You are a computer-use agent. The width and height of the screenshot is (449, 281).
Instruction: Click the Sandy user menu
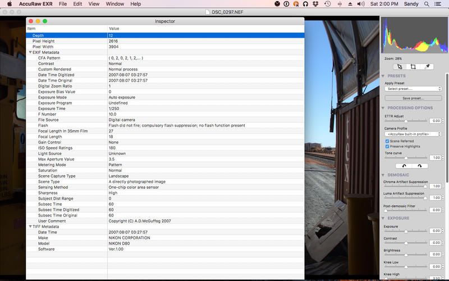coord(411,4)
